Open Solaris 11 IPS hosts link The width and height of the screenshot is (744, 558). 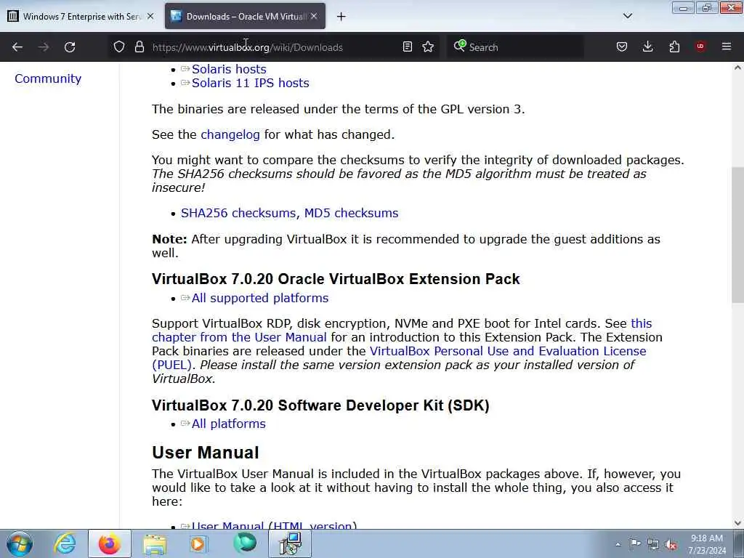coord(250,83)
